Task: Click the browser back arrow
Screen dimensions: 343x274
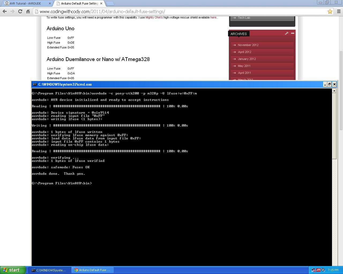Action: pos(5,11)
